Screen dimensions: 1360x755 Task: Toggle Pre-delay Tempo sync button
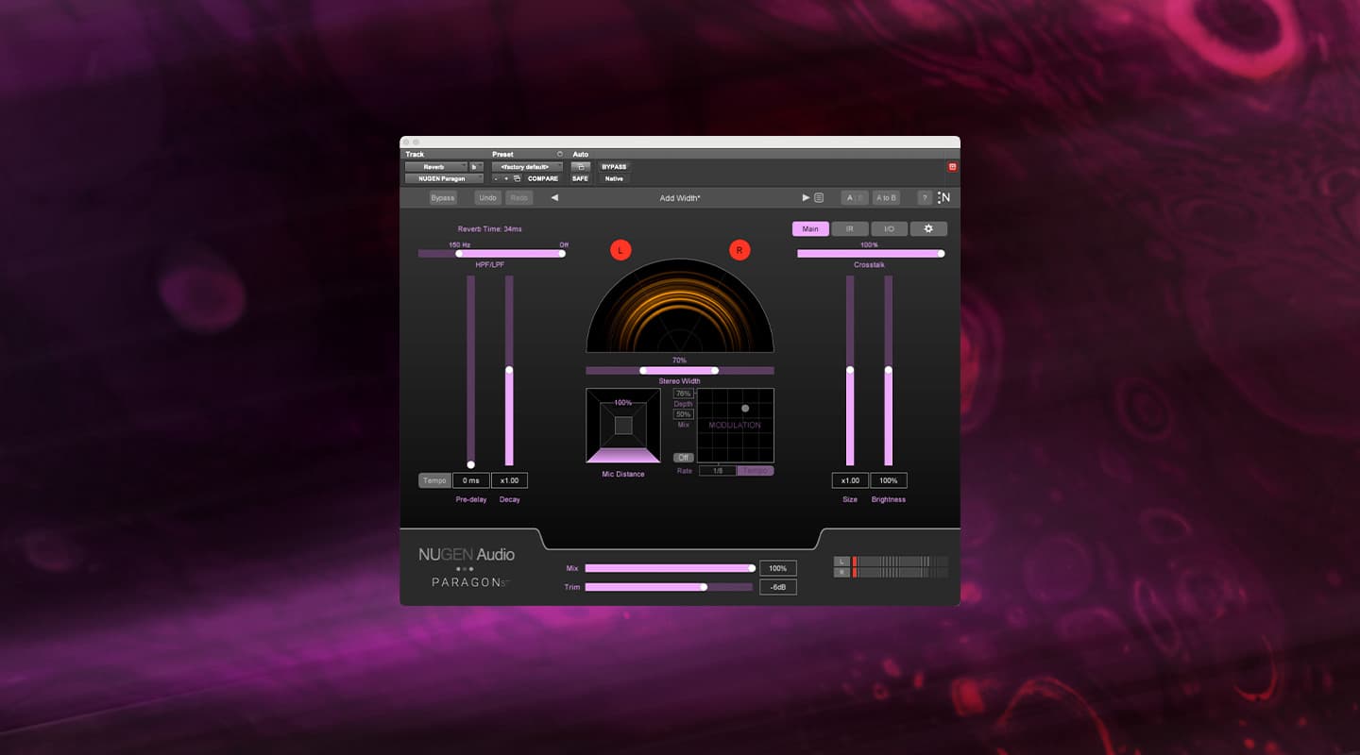tap(434, 480)
